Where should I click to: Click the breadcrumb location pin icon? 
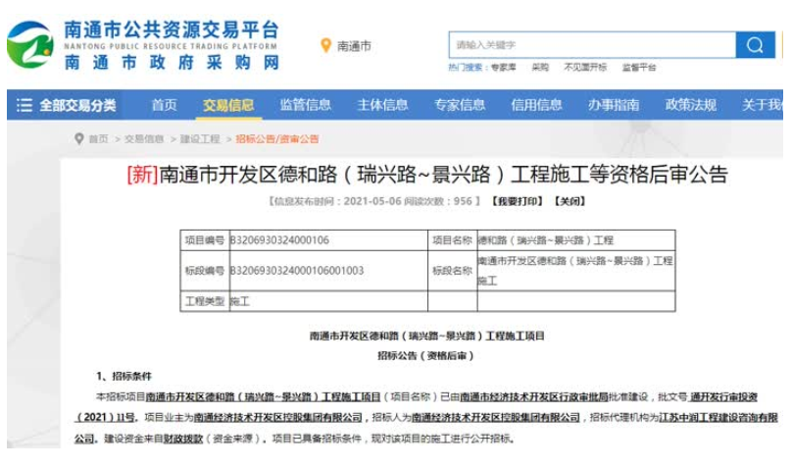coord(78,138)
